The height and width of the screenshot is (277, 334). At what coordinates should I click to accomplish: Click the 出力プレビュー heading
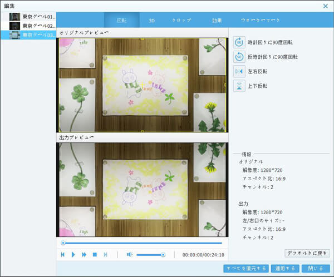coord(76,137)
